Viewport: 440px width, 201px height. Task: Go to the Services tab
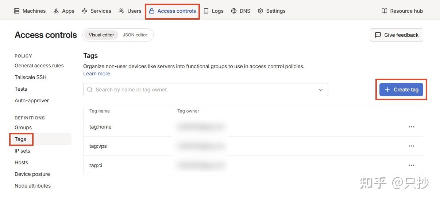(x=97, y=11)
